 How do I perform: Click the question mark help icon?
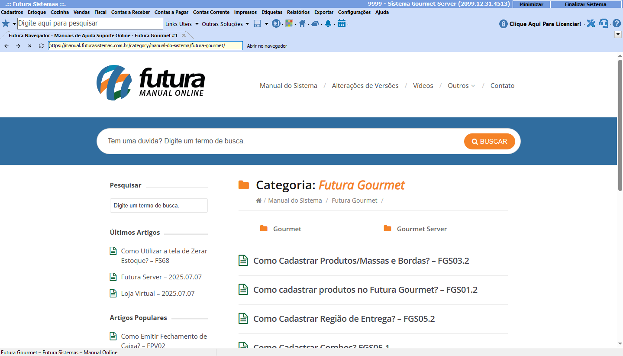tap(617, 23)
